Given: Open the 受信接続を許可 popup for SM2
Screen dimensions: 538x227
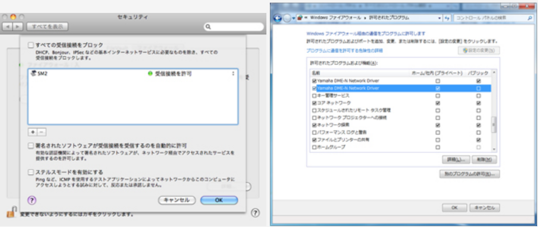Looking at the screenshot, I should 233,74.
